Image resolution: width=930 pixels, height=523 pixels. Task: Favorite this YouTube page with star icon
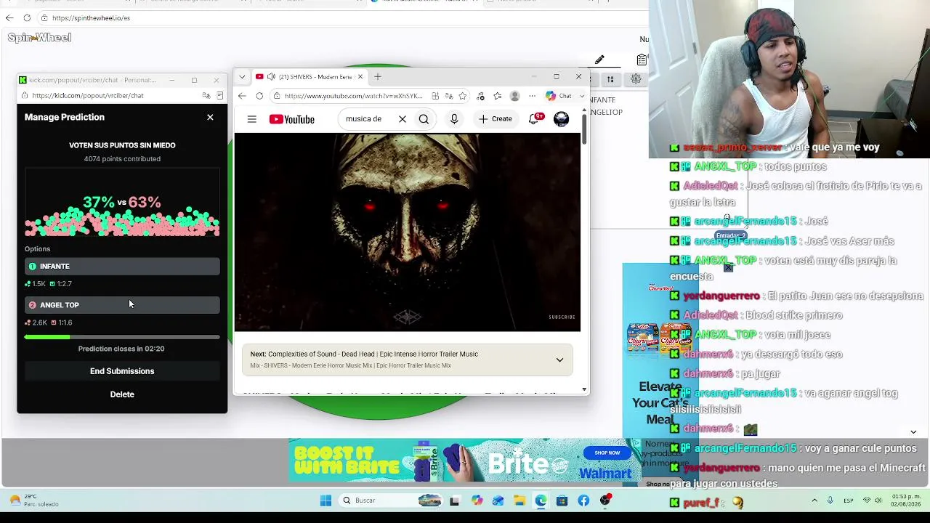[x=463, y=96]
